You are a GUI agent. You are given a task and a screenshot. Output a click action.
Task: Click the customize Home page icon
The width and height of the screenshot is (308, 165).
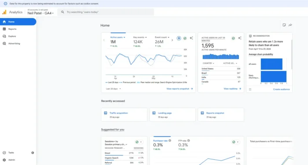click(x=284, y=25)
